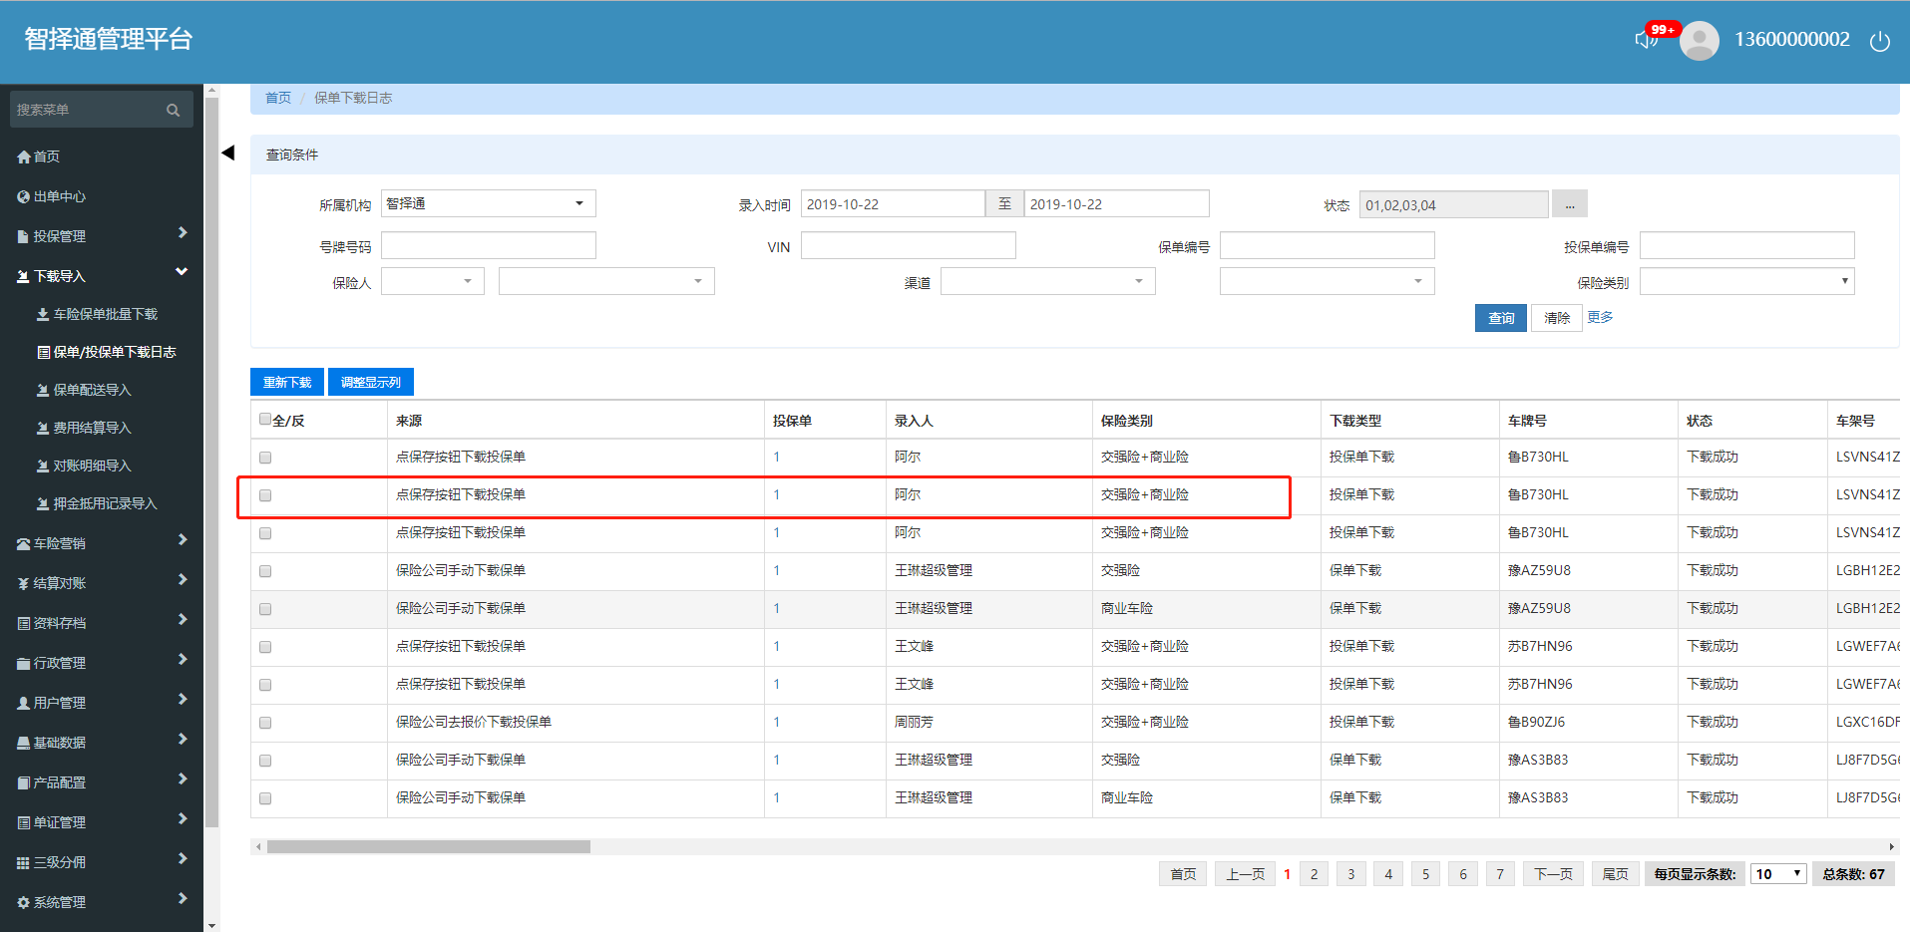Click the VIN input field
1910x932 pixels.
[x=908, y=245]
